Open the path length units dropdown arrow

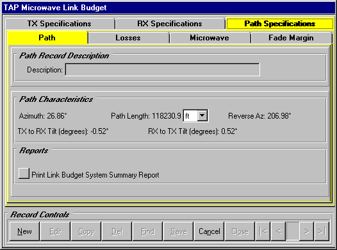pos(202,115)
